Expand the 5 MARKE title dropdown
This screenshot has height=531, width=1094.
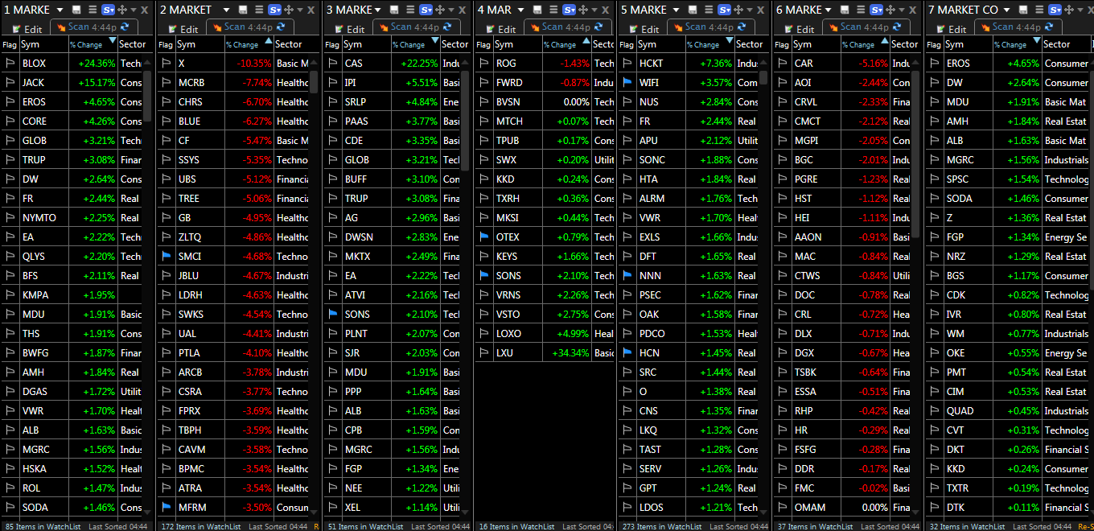click(676, 10)
